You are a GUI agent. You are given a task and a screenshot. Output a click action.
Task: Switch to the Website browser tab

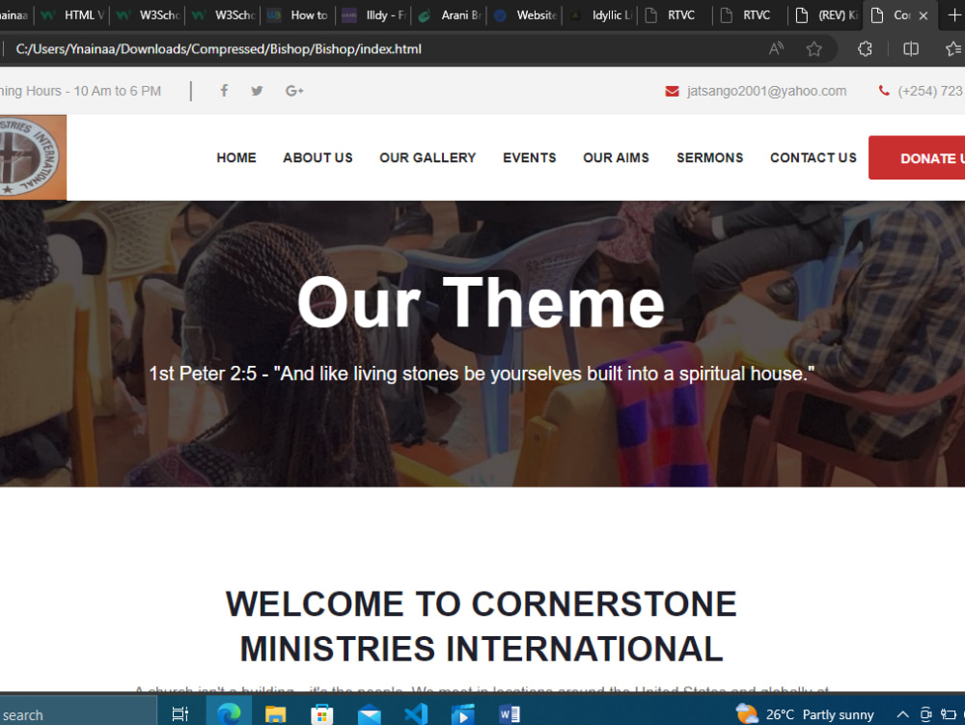click(x=524, y=15)
